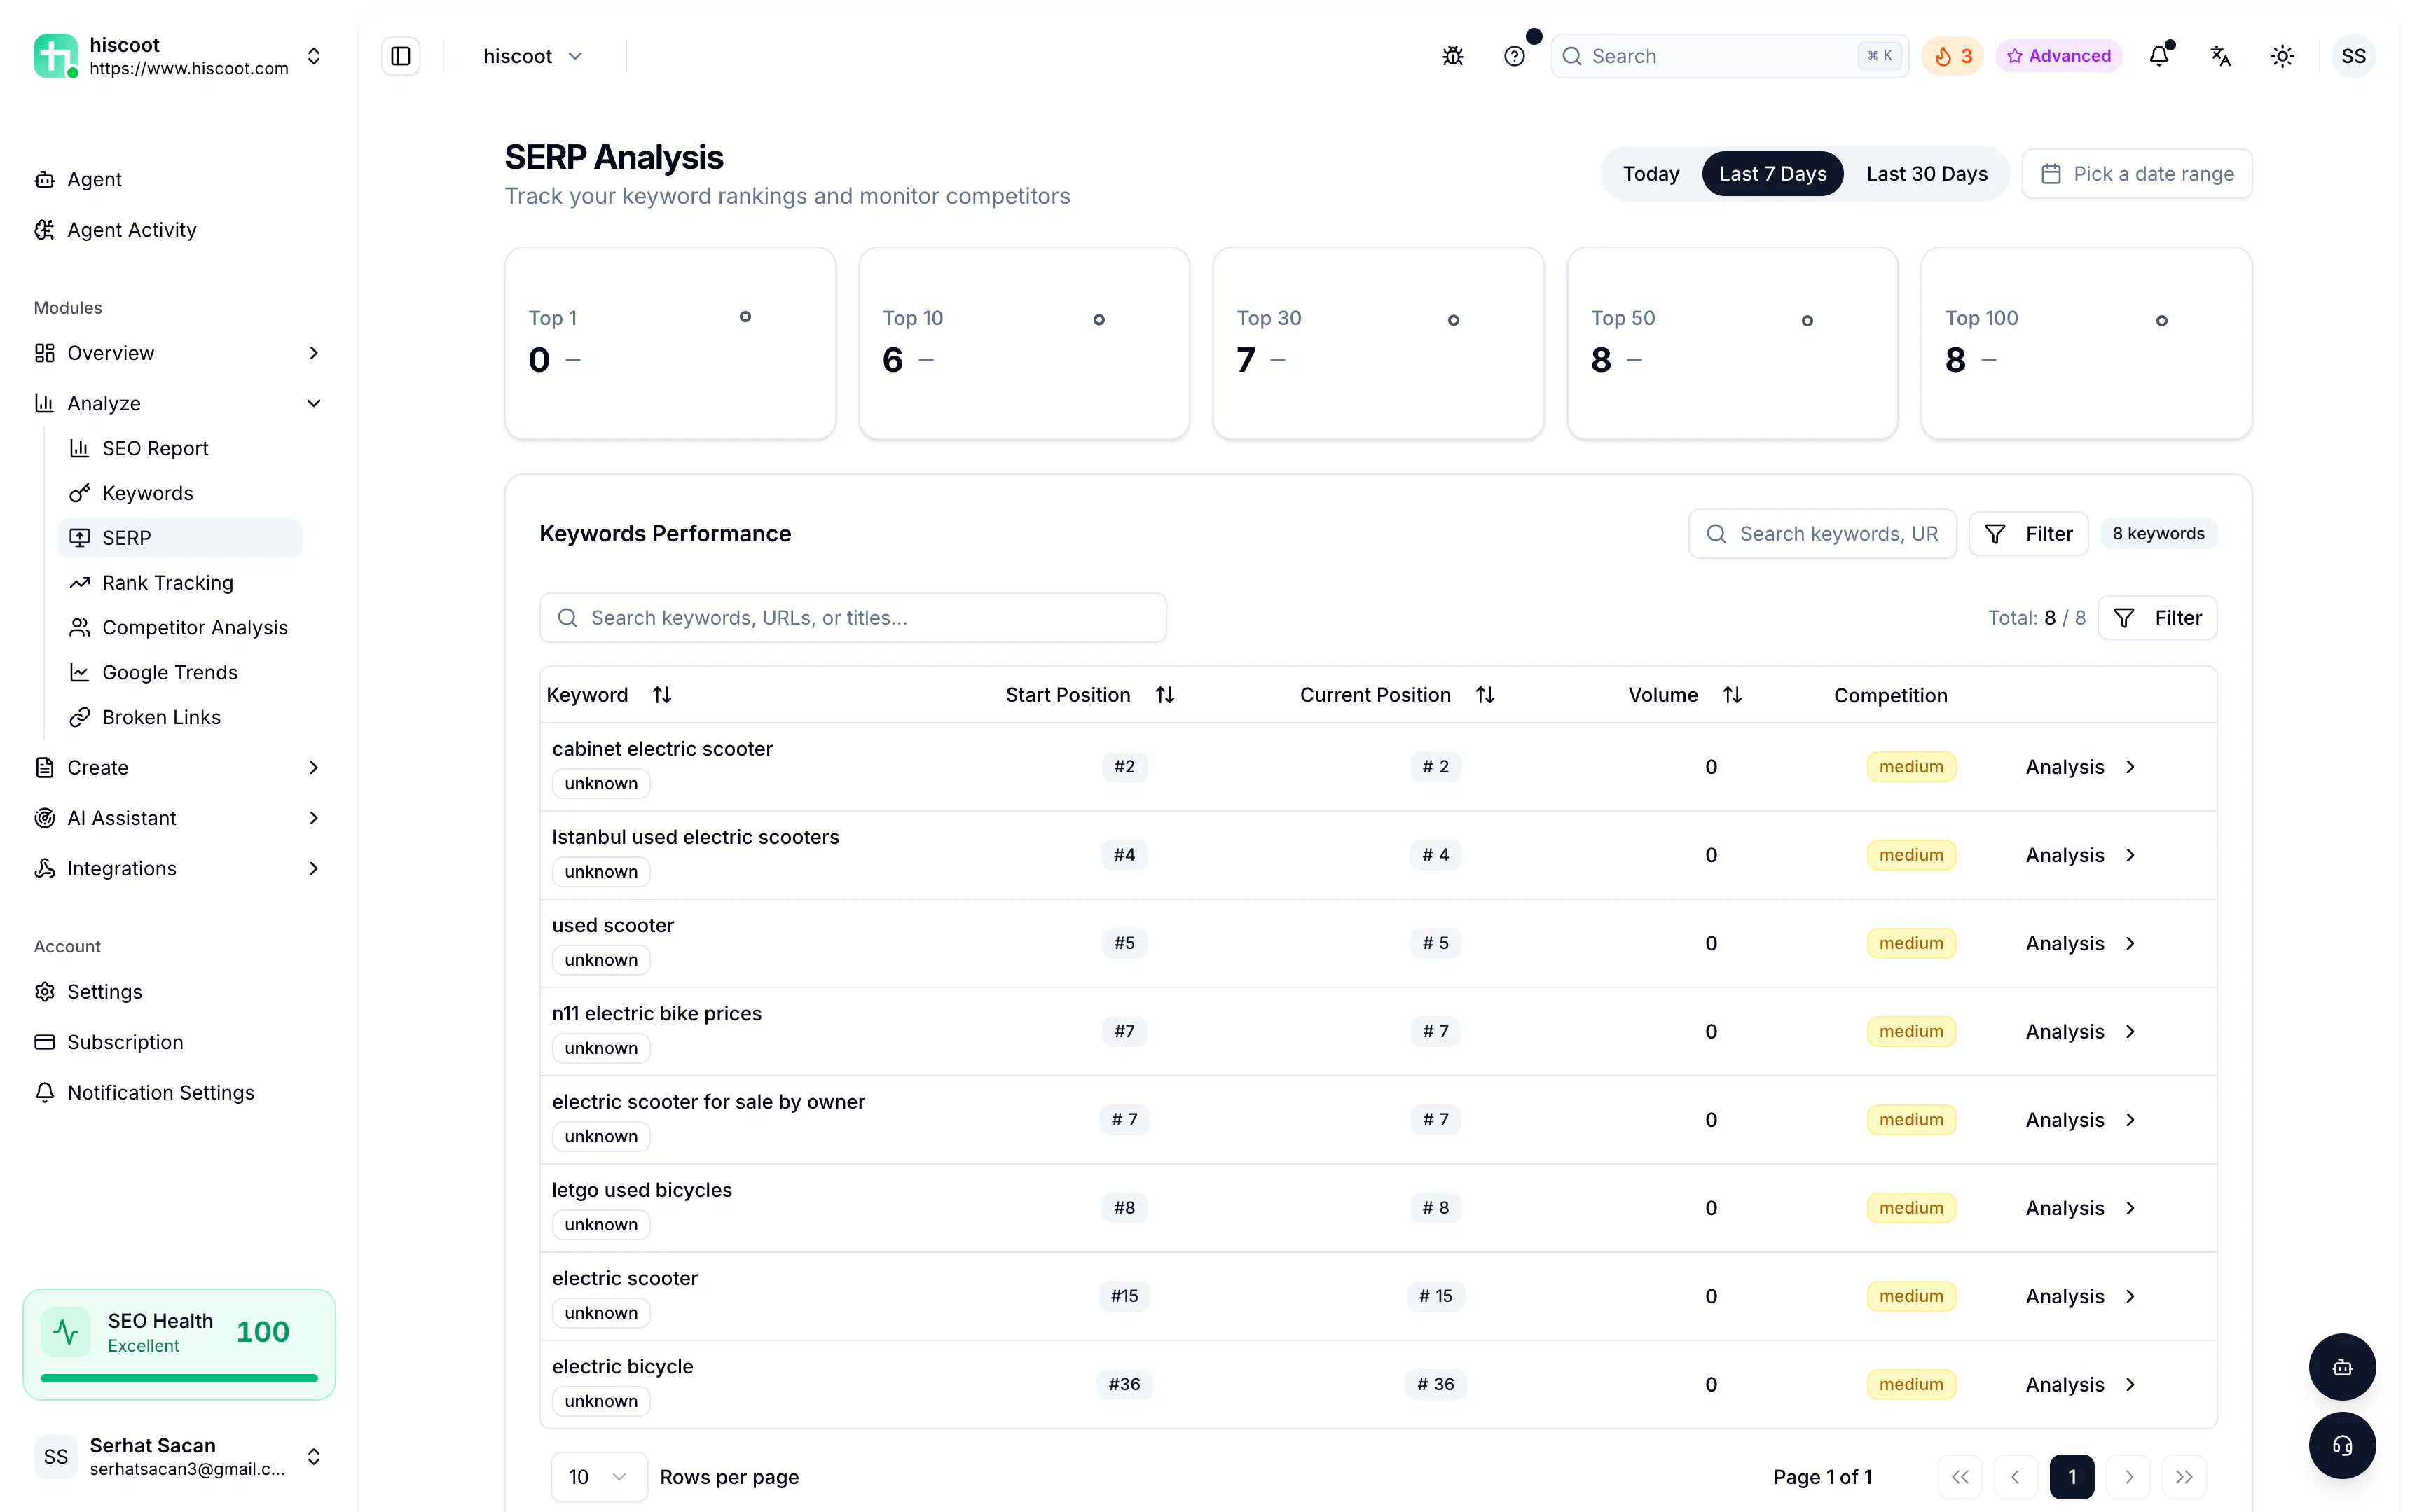Open the language translate icon
The width and height of the screenshot is (2410, 1512).
(2220, 56)
